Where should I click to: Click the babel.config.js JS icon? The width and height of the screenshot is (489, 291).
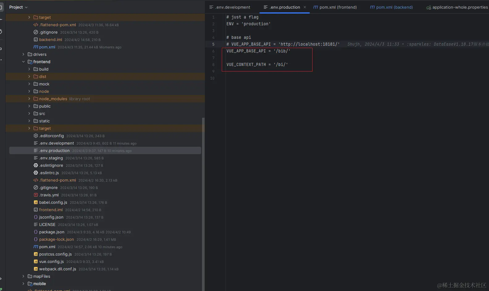pos(36,202)
